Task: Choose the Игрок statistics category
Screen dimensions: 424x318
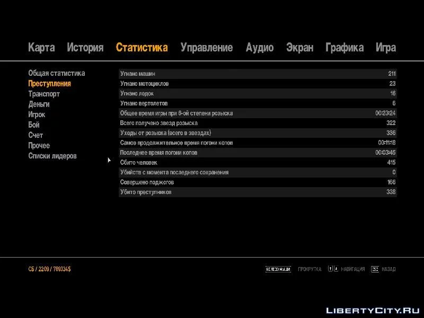Action: [x=37, y=114]
